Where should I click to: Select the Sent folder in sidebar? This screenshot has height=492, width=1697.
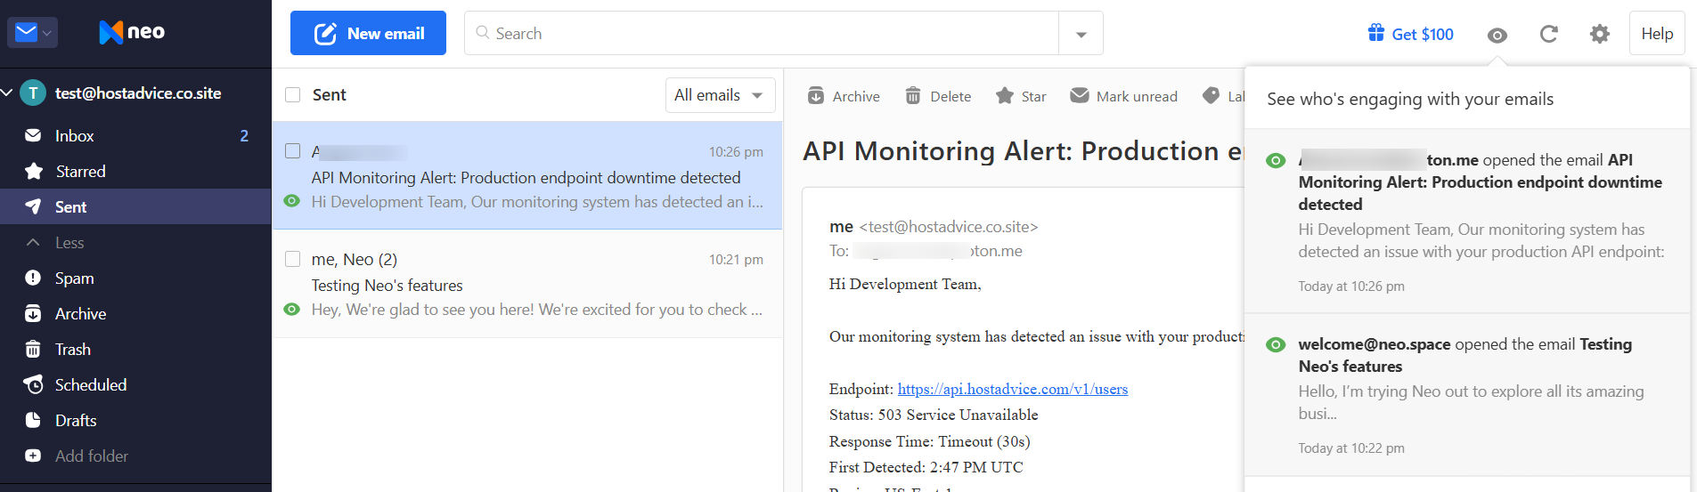[135, 206]
